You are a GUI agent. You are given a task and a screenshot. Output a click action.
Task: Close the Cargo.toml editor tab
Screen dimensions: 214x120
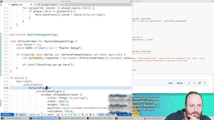(62, 5)
